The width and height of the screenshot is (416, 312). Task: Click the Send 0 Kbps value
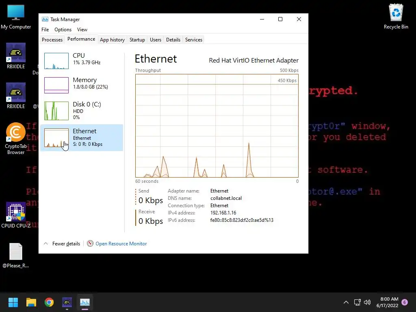[x=151, y=200]
